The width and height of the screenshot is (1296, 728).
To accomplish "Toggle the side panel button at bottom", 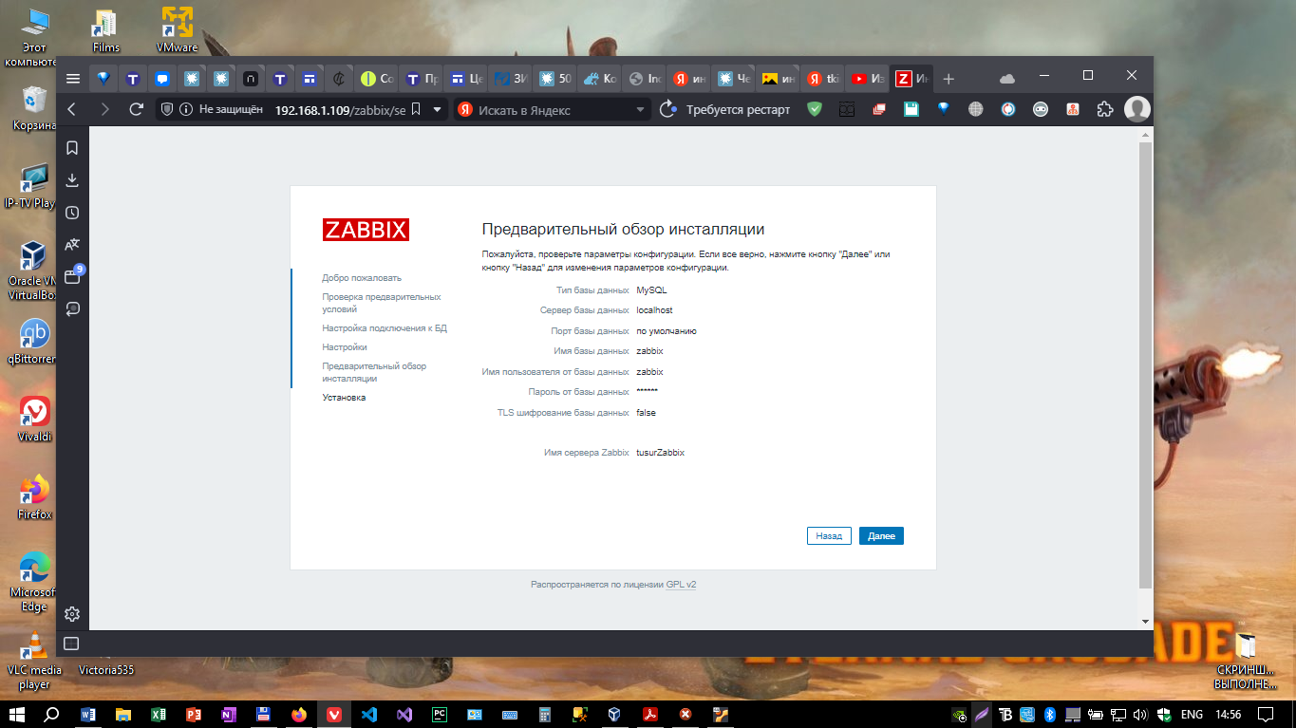I will point(71,644).
